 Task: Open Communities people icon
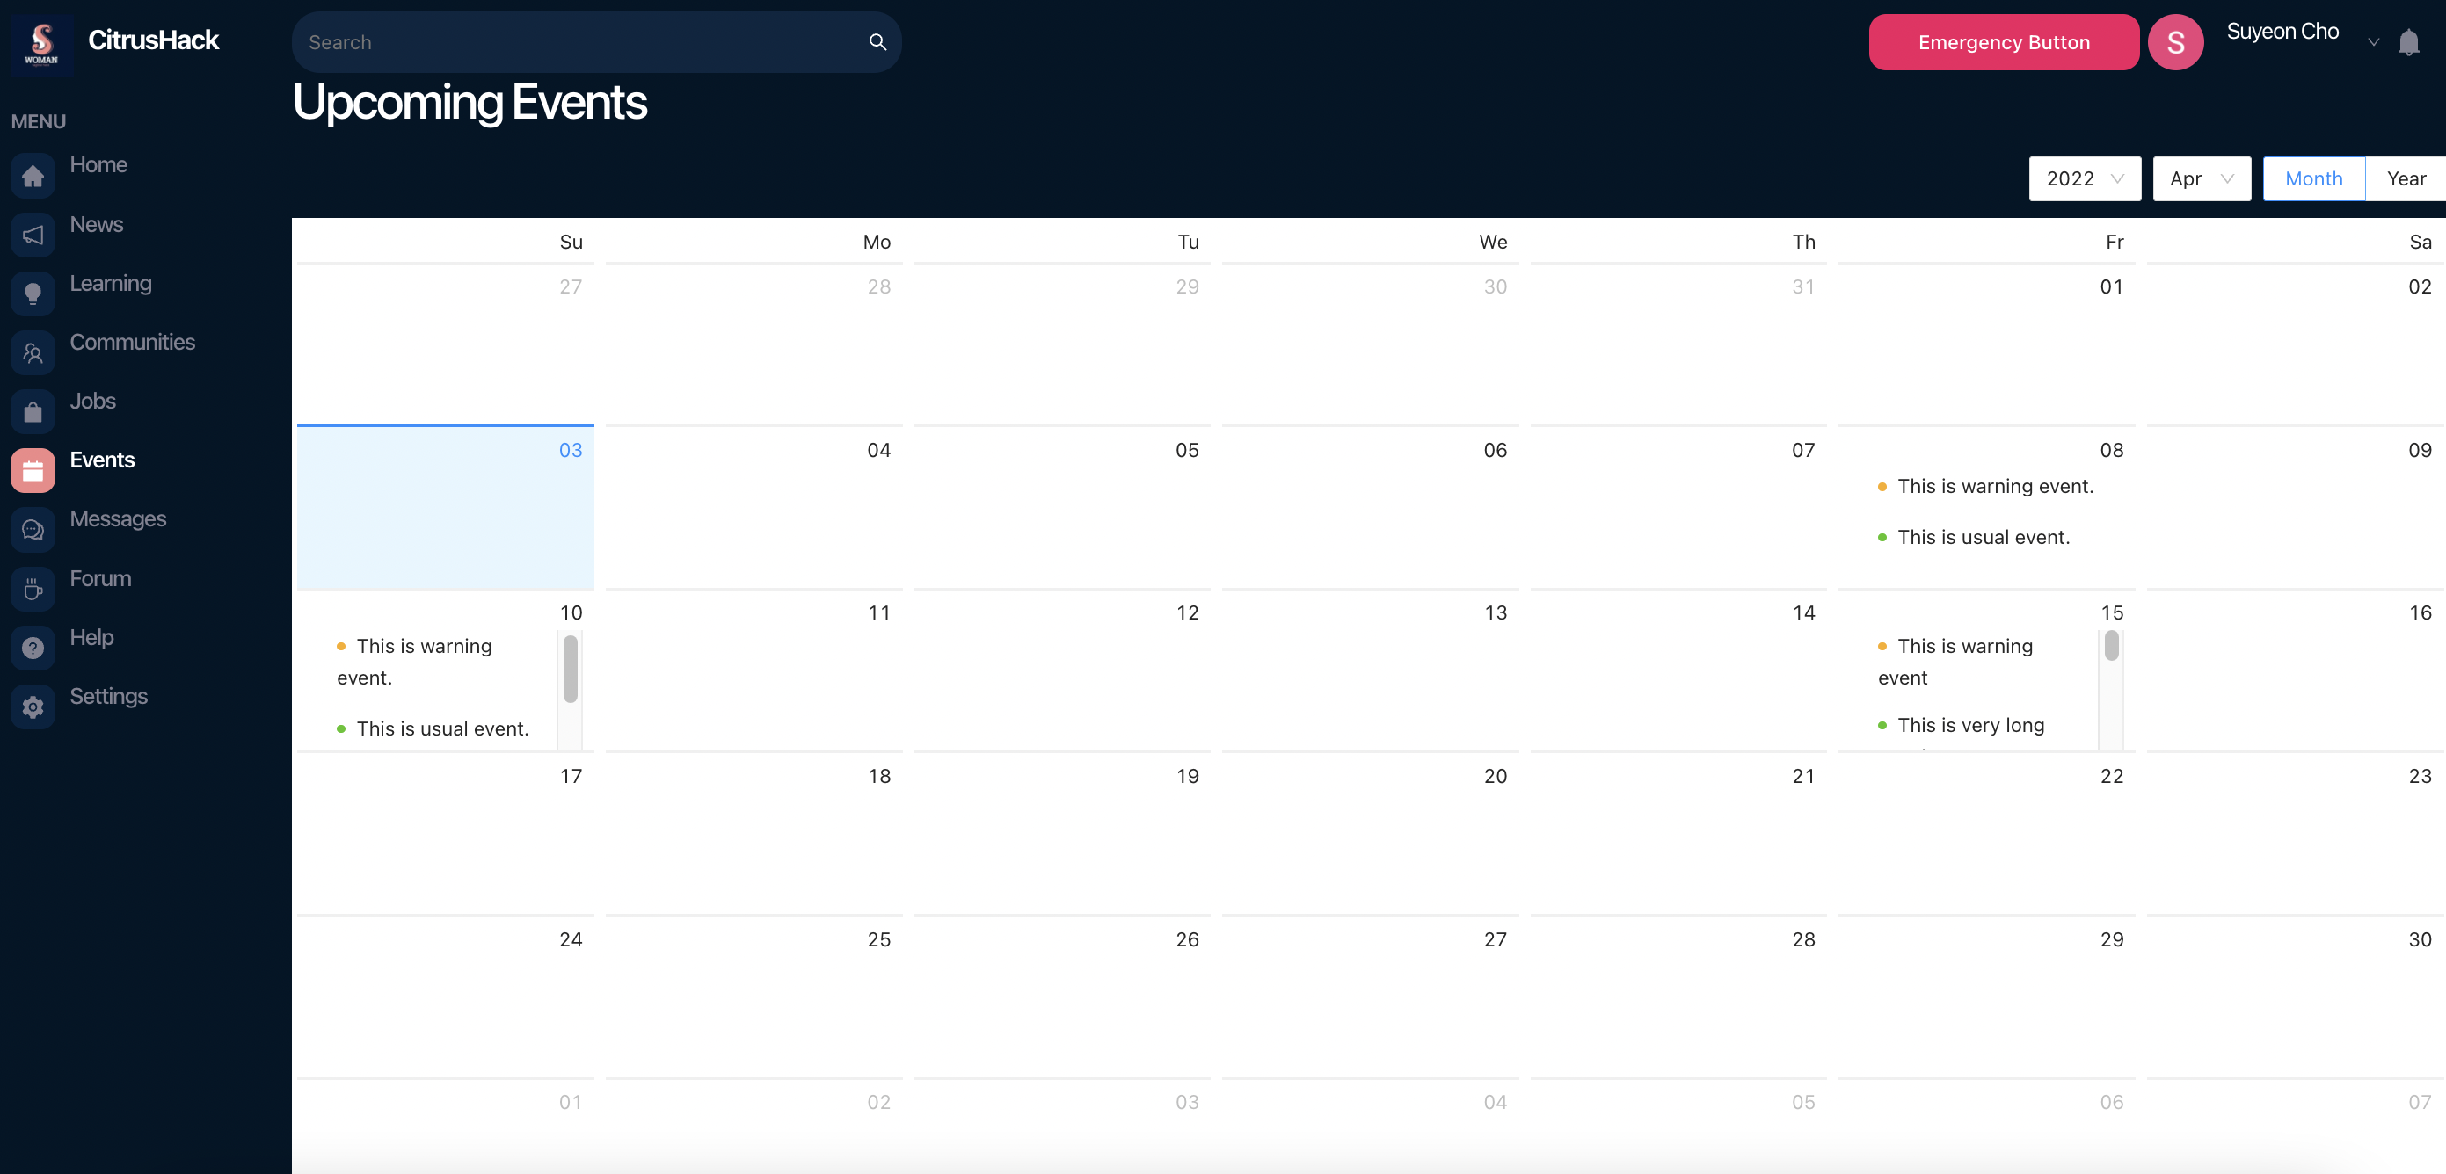click(x=33, y=353)
